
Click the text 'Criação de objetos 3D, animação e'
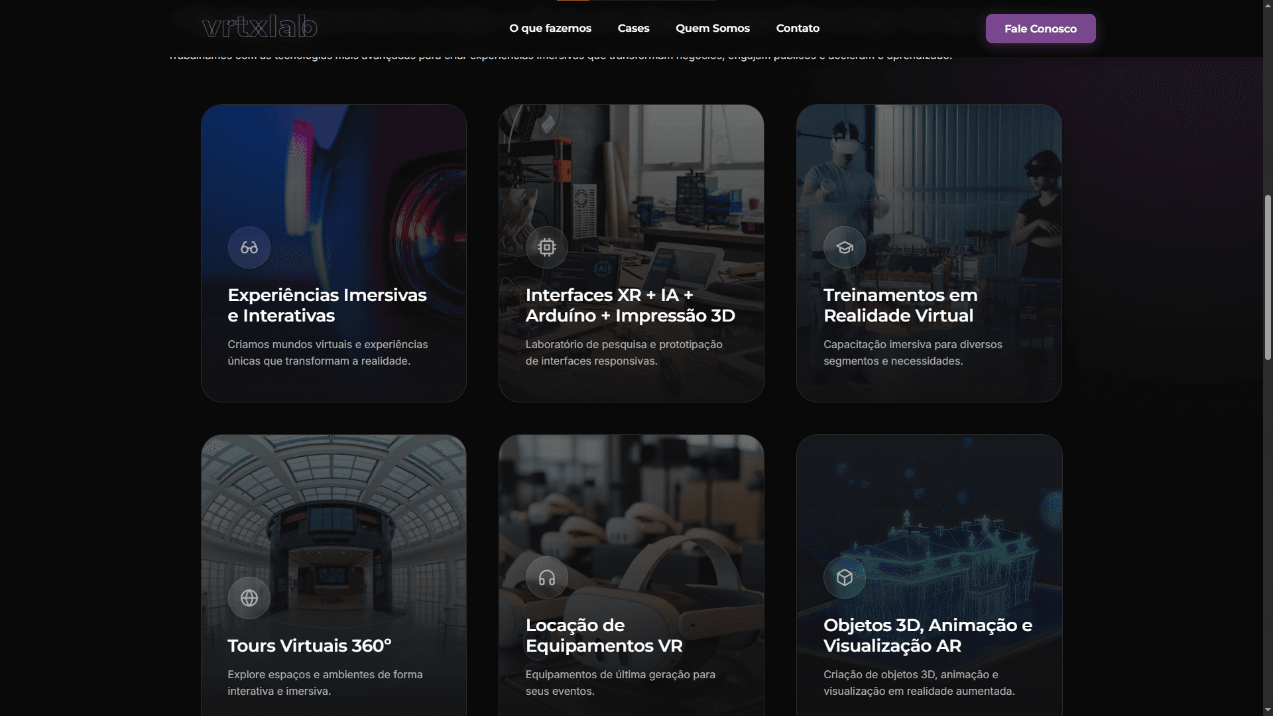[911, 674]
